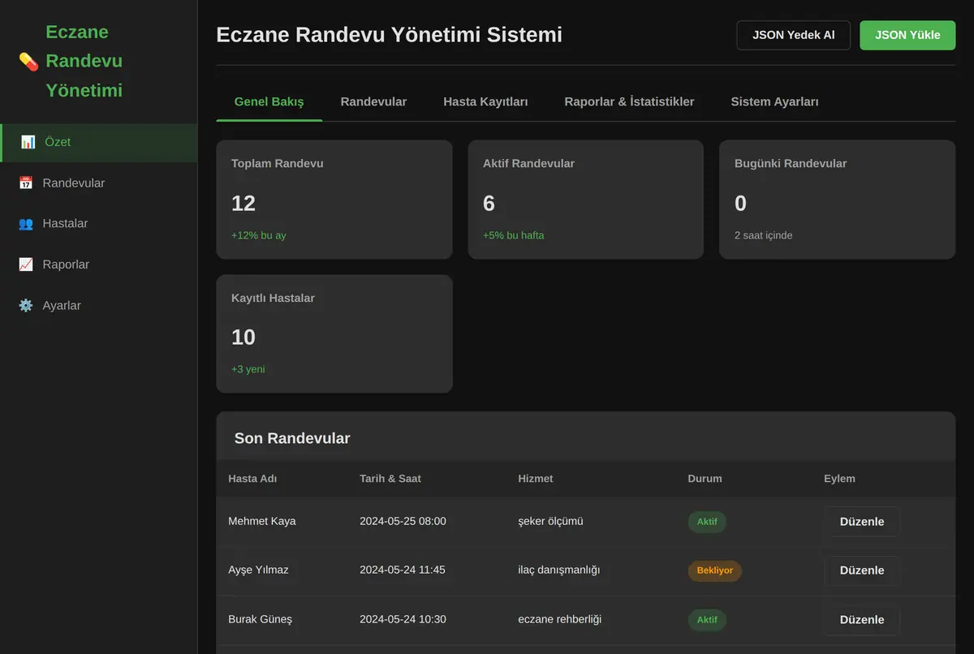This screenshot has height=654, width=974.
Task: Click the Aktif badge for Mehmet Kaya
Action: pyautogui.click(x=707, y=522)
